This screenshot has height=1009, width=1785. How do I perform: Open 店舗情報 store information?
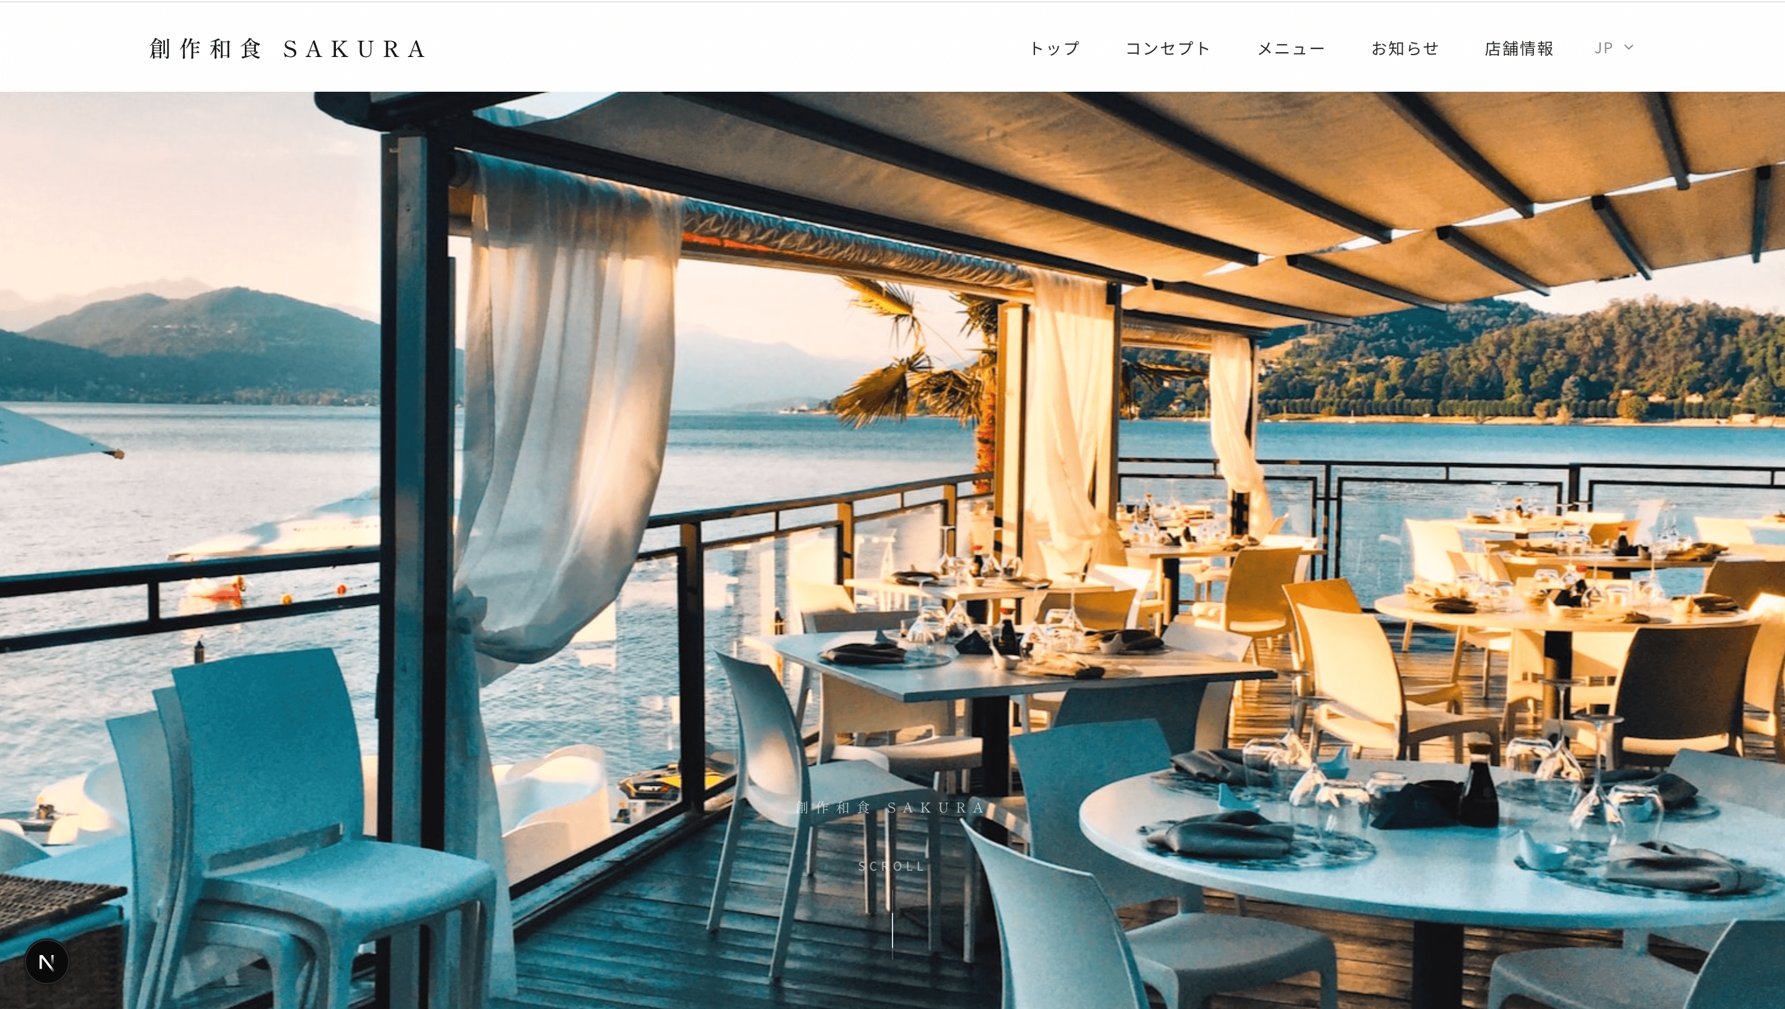(1519, 48)
